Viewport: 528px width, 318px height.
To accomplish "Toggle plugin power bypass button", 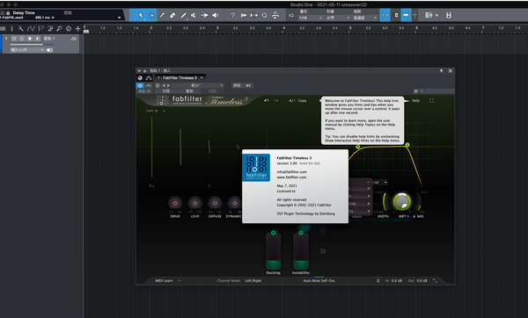I will pyautogui.click(x=140, y=85).
